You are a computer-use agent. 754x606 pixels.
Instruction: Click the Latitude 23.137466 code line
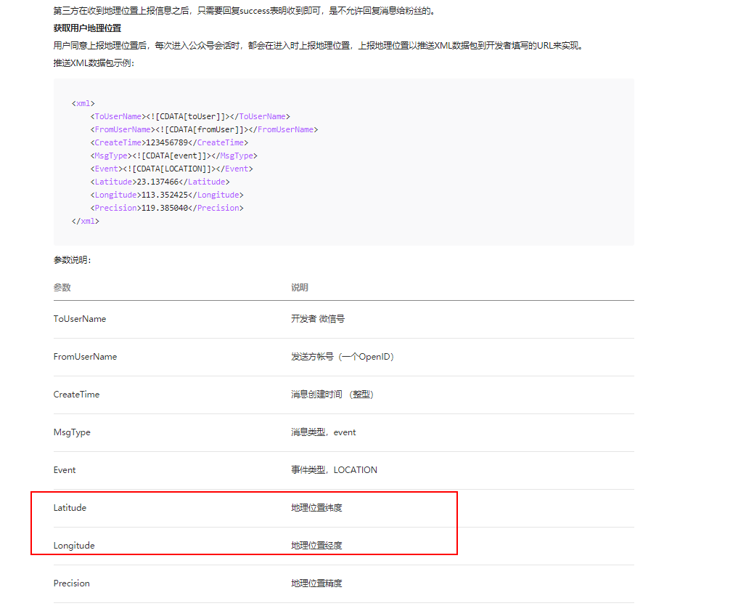[x=160, y=182]
